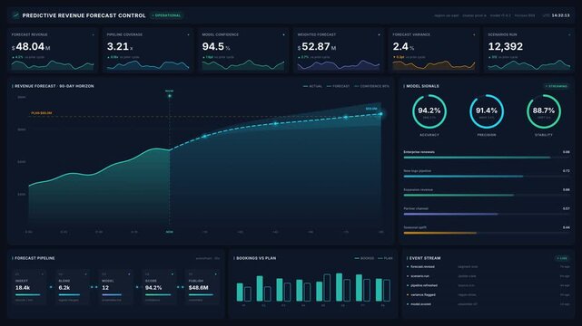Open the forecast.revised event row
The width and height of the screenshot is (582, 326).
coord(488,267)
